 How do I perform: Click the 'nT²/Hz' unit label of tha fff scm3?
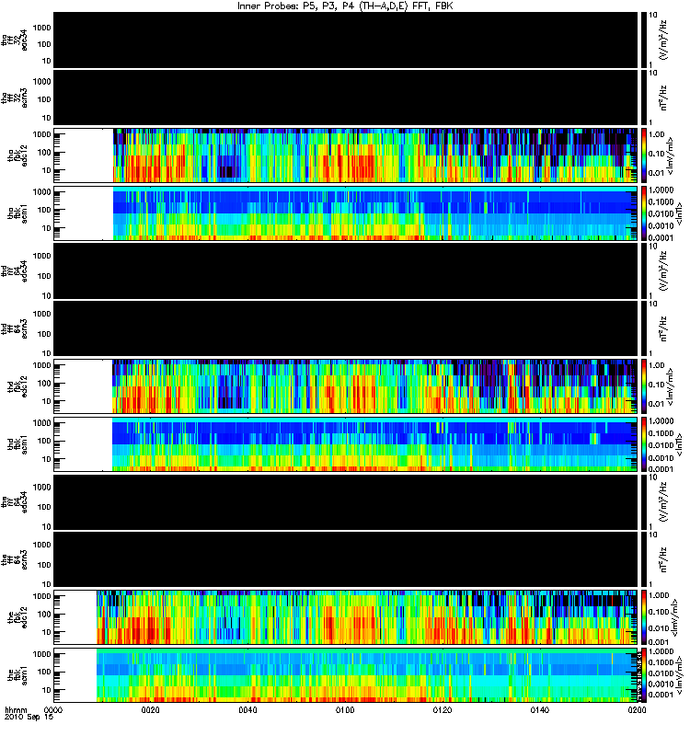[x=664, y=98]
